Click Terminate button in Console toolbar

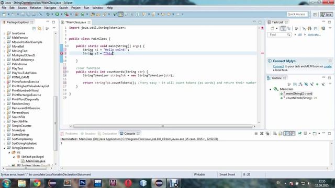coord(256,134)
